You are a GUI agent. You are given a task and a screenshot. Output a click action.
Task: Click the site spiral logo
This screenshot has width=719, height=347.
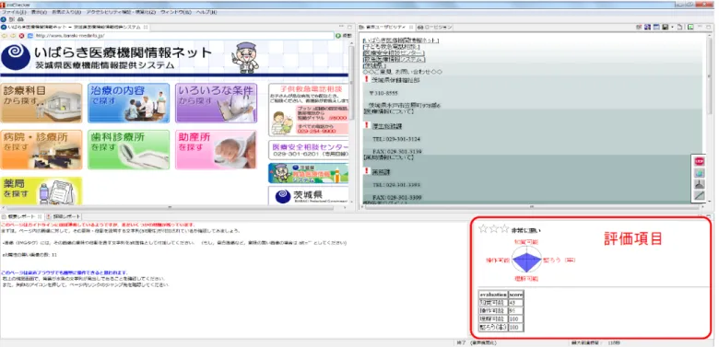(16, 57)
